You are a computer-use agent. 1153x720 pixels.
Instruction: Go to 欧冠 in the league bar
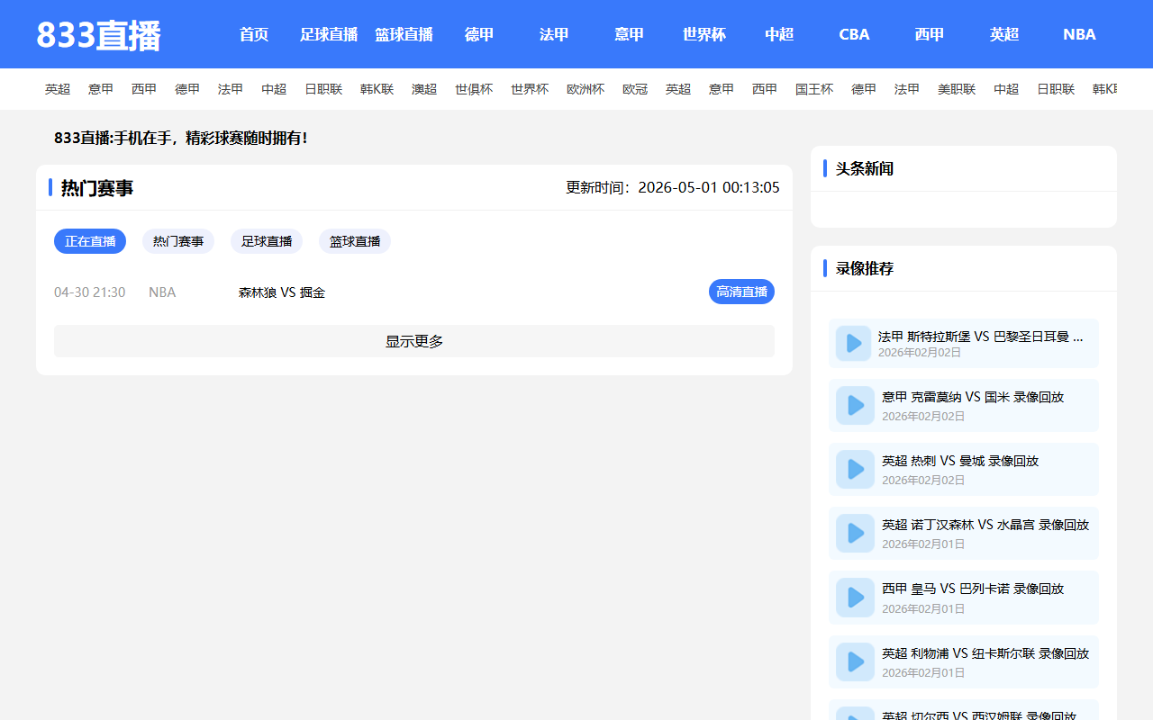(x=635, y=89)
